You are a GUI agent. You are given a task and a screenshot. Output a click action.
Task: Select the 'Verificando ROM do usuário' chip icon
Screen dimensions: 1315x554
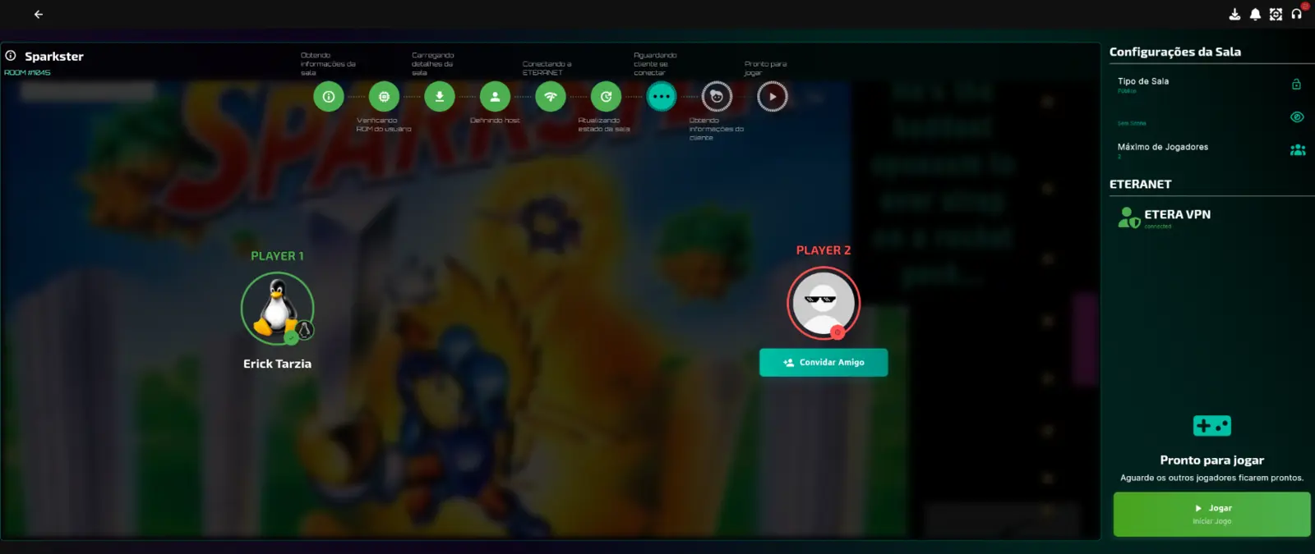click(384, 96)
